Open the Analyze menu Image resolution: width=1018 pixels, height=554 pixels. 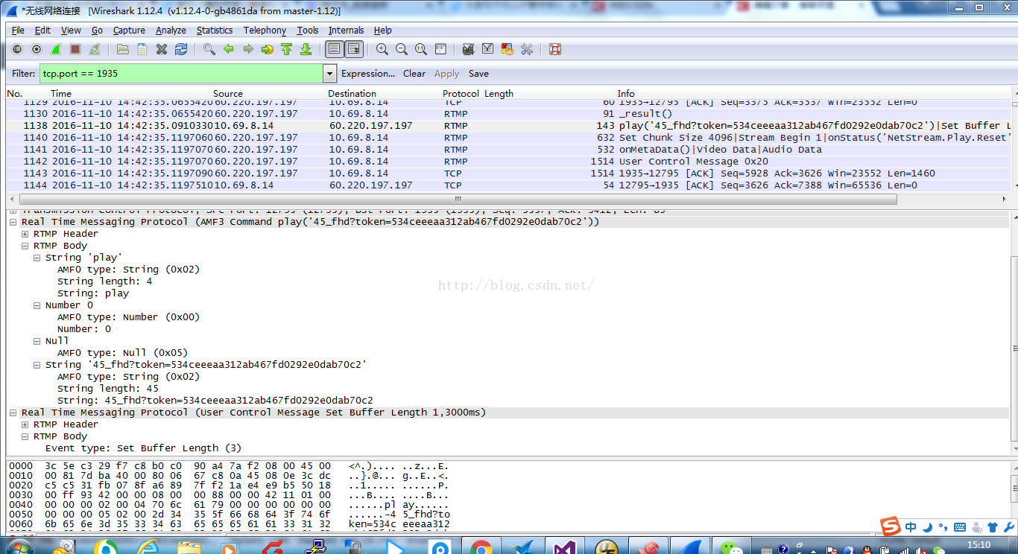pos(171,31)
